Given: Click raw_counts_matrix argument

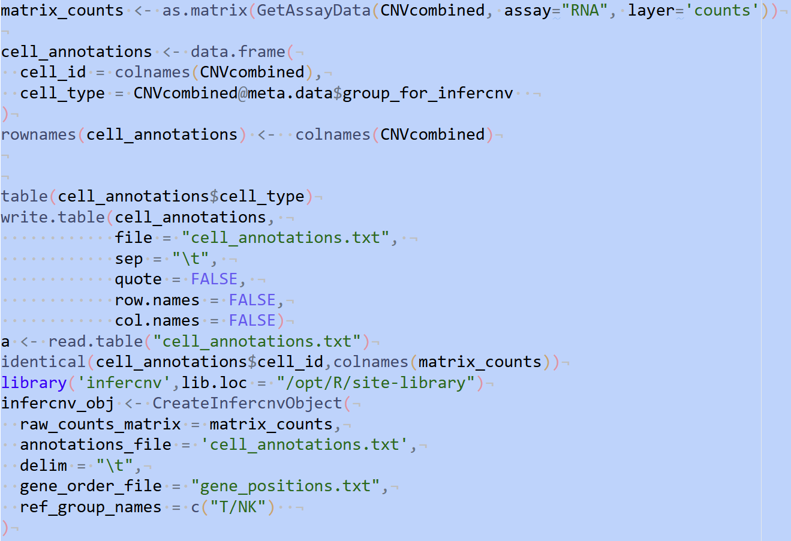Looking at the screenshot, I should point(101,425).
